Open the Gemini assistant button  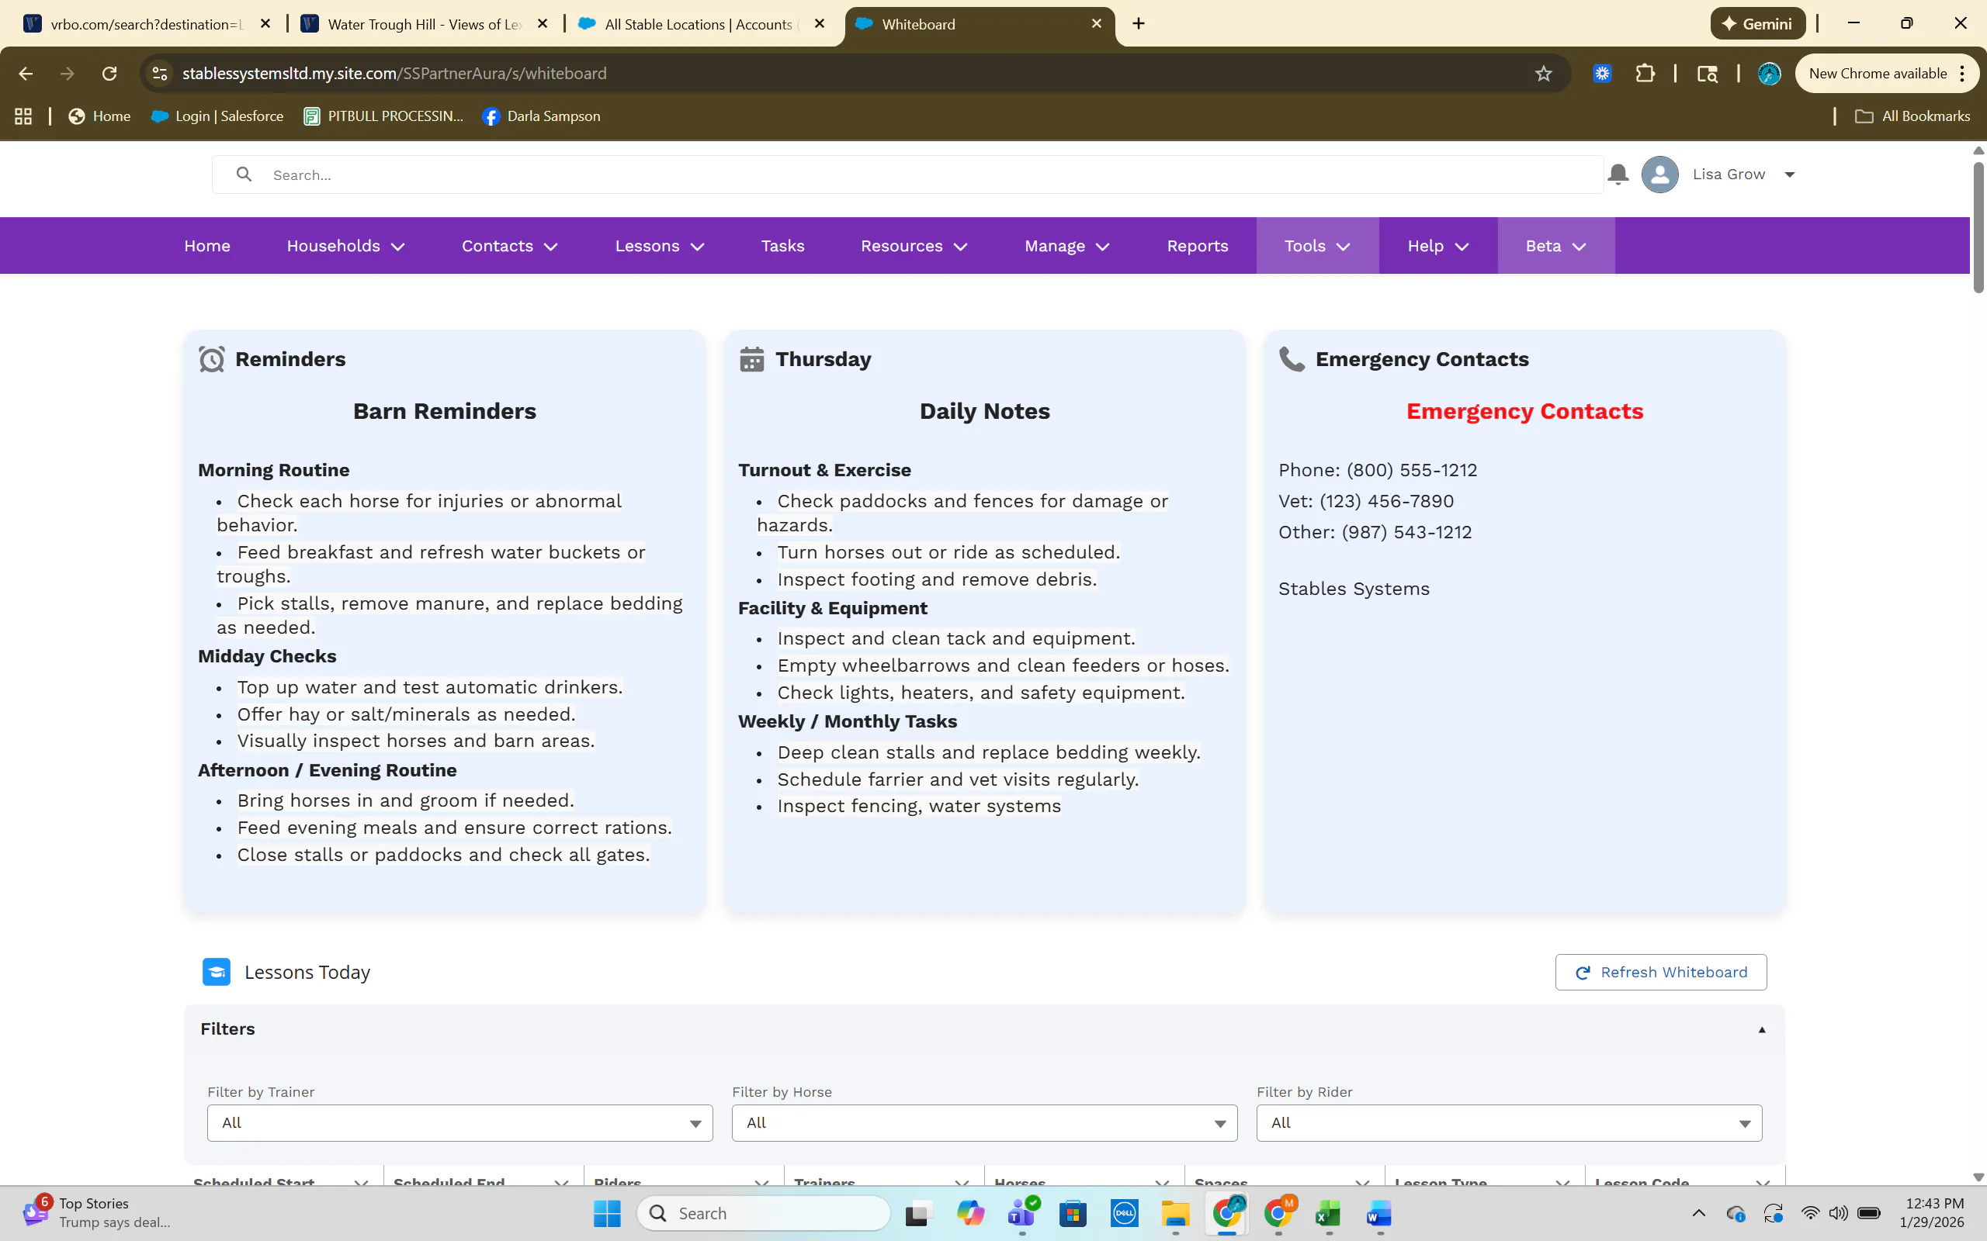(x=1757, y=24)
